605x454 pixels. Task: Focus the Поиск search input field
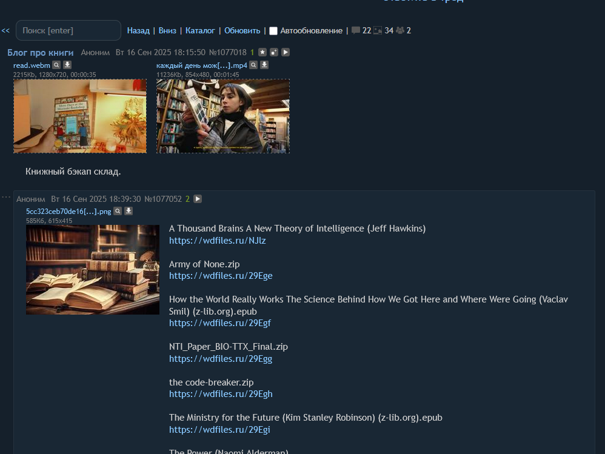click(x=69, y=30)
